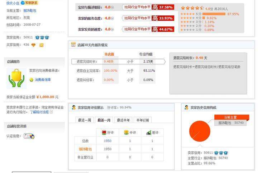The image size is (258, 173).
Task: Click the consumer protection shopping bag image
Action: (x=16, y=78)
